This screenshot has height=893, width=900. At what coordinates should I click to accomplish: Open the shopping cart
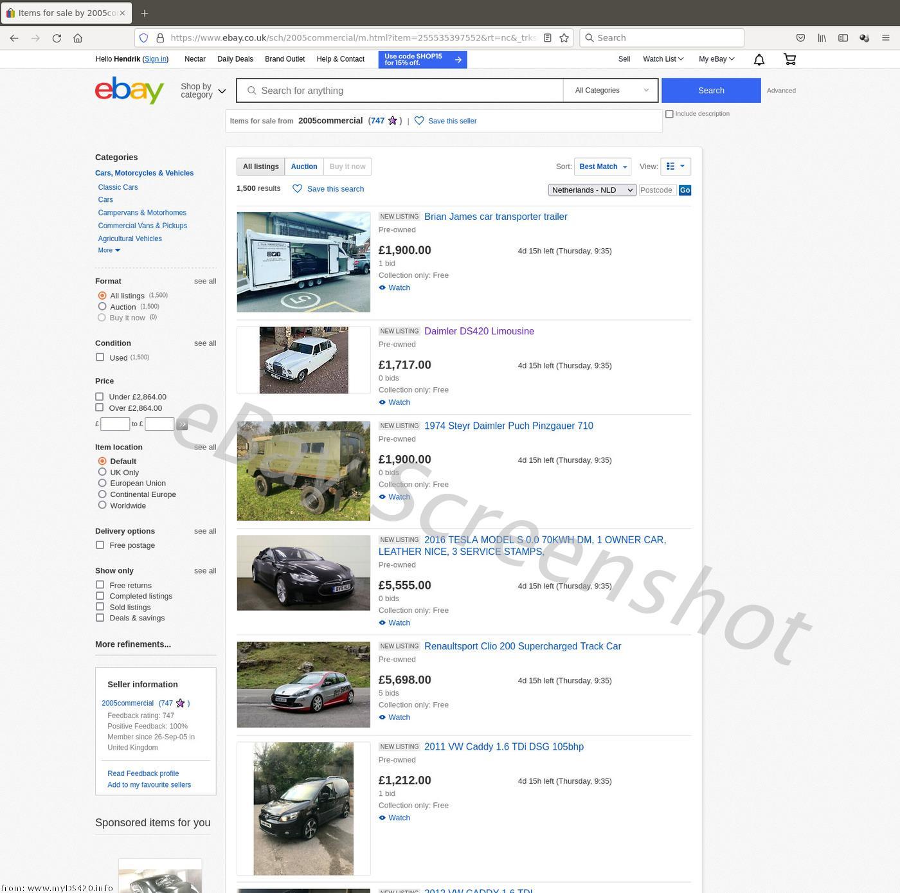coord(789,60)
